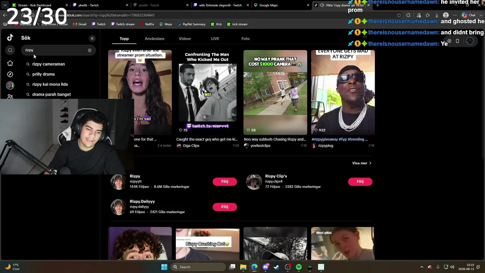Open Discord from the taskbar

pyautogui.click(x=266, y=267)
